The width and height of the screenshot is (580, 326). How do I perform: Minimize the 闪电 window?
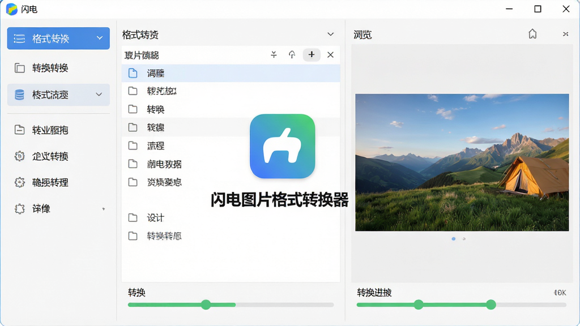pos(509,9)
